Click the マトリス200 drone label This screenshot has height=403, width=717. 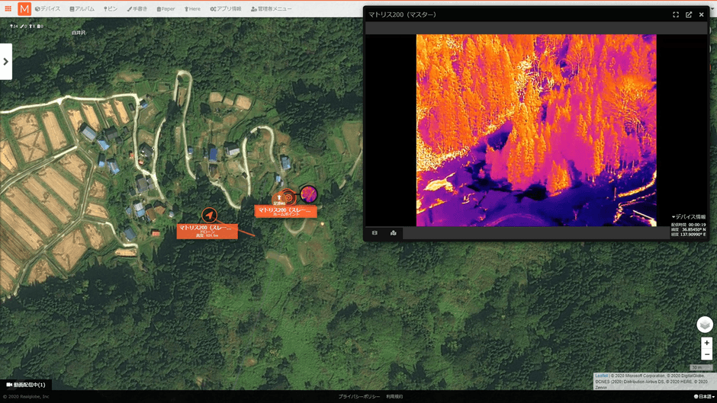tap(207, 231)
